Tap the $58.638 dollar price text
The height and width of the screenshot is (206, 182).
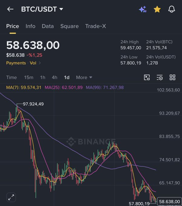tap(15, 55)
